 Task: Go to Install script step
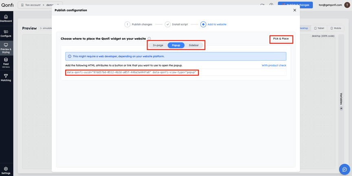pyautogui.click(x=176, y=24)
